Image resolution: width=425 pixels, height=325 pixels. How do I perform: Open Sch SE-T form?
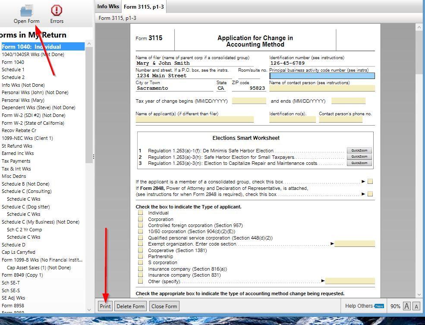[x=11, y=283]
